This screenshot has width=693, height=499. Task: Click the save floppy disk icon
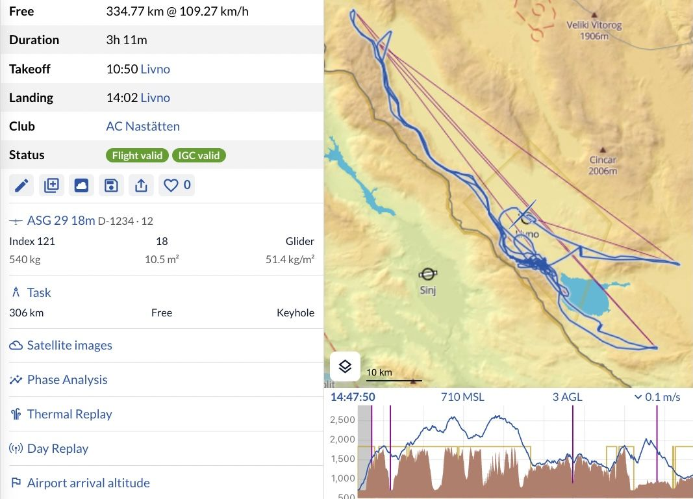[111, 185]
